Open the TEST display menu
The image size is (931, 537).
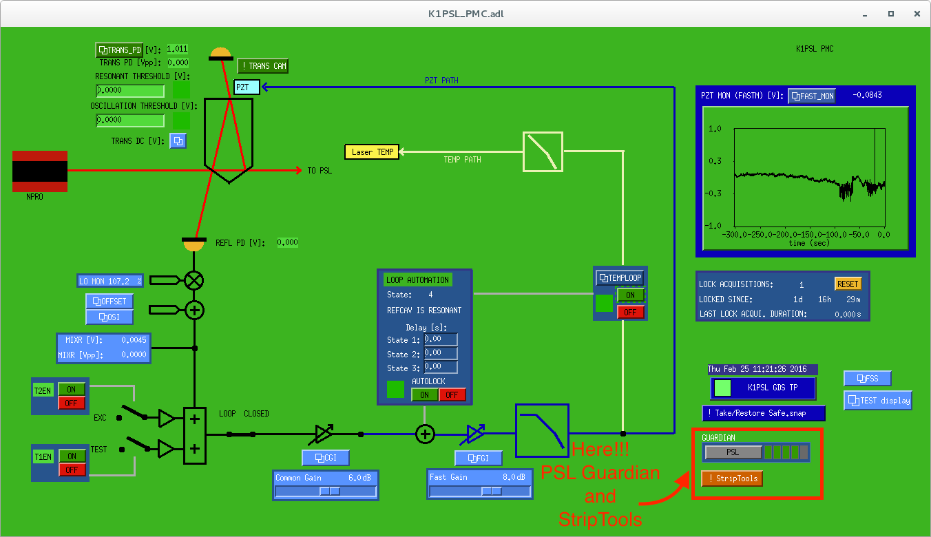(x=878, y=401)
